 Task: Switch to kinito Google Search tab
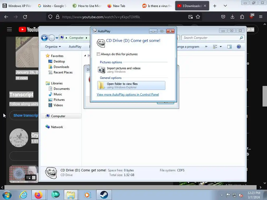click(52, 6)
